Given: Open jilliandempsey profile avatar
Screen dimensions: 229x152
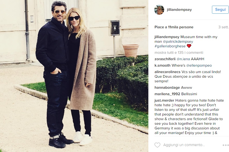Looking at the screenshot, I should coord(159,10).
